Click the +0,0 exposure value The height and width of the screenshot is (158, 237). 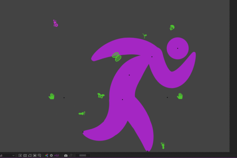[56, 155]
